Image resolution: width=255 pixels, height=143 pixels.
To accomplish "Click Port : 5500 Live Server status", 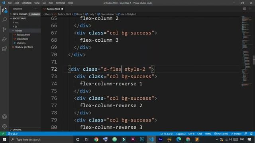I will tap(221, 134).
